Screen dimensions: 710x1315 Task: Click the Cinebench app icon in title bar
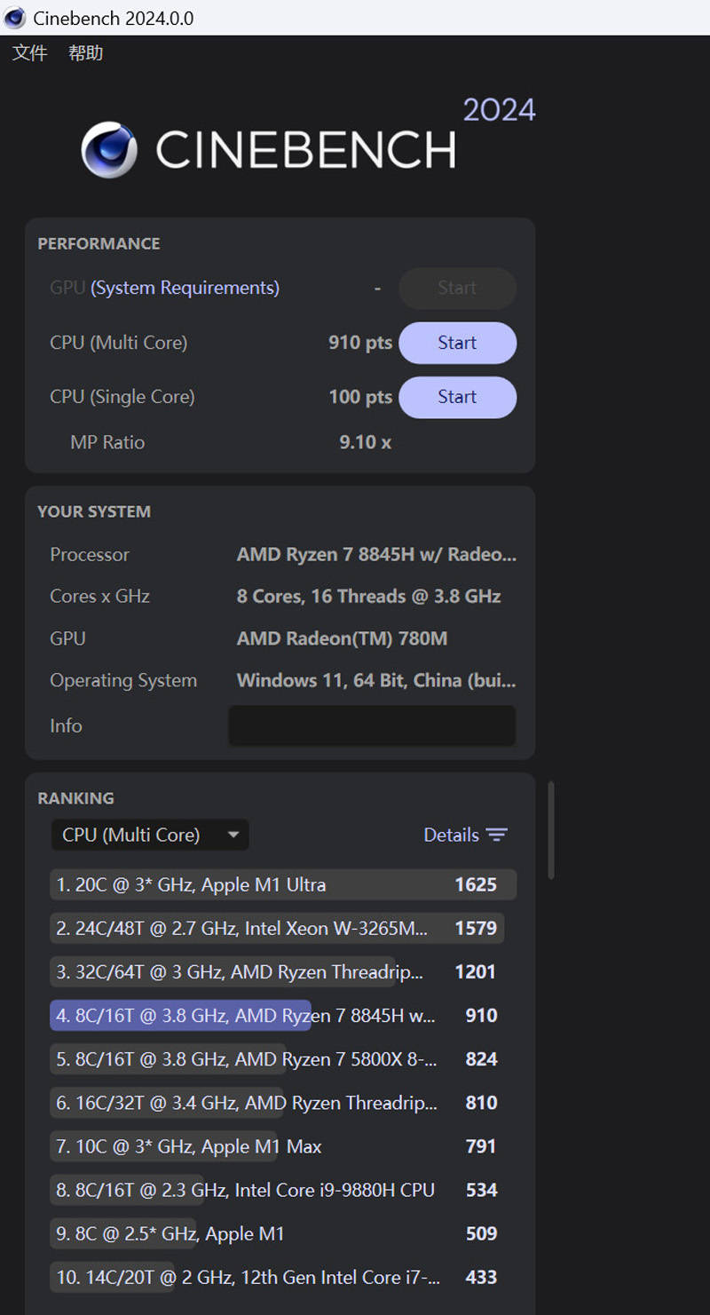pyautogui.click(x=15, y=18)
